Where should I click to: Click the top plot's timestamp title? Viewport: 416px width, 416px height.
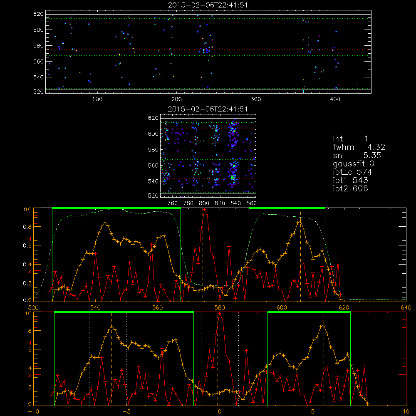(208, 5)
